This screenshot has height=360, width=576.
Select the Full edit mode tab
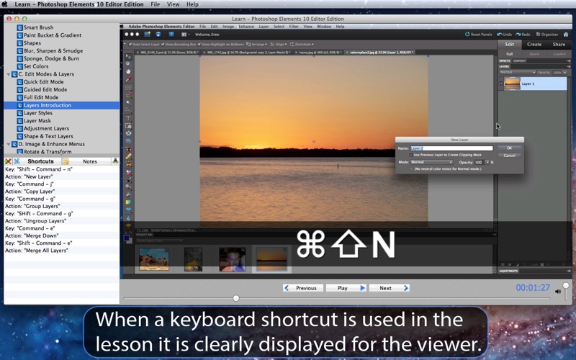pos(510,53)
